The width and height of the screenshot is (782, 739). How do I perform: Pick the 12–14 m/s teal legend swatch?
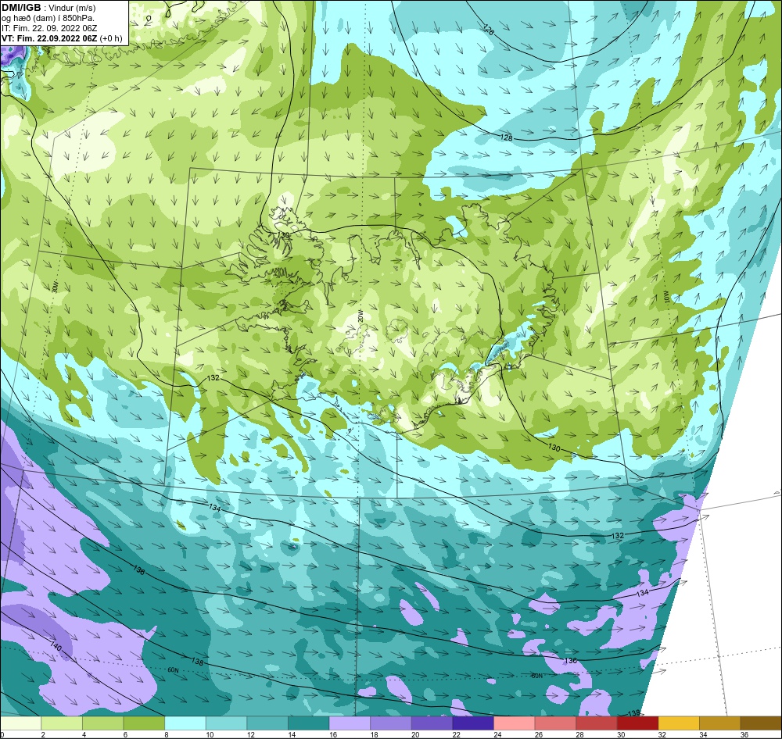(267, 723)
